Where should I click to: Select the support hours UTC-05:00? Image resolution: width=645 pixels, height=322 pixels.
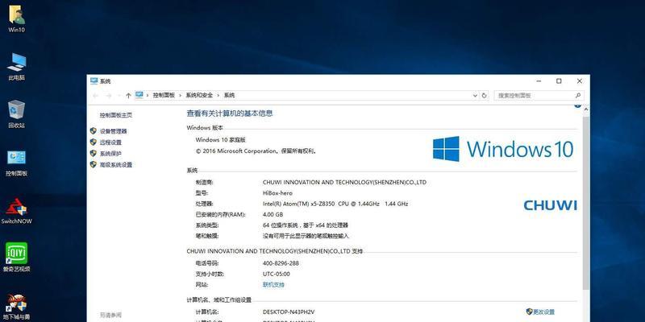(x=276, y=274)
